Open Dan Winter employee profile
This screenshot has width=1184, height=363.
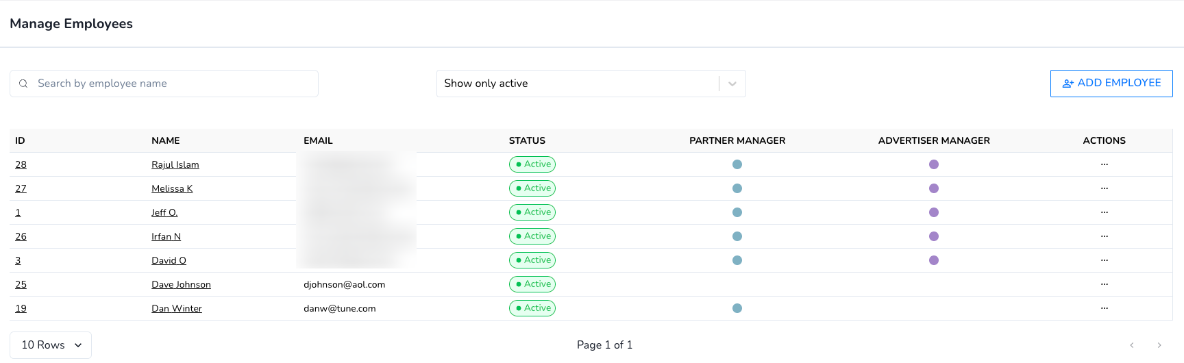click(x=177, y=308)
